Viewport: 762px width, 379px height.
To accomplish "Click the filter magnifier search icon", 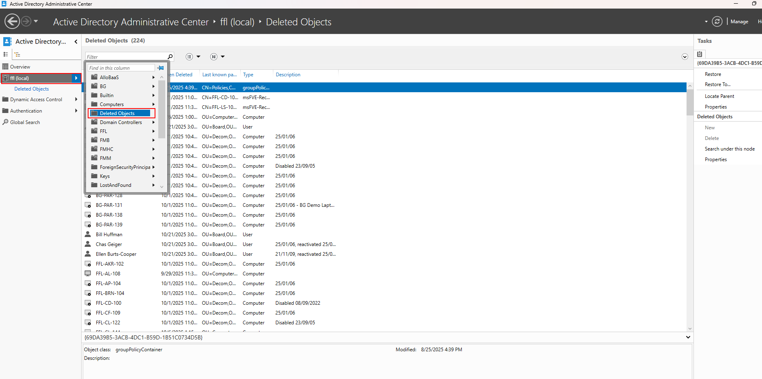I will point(170,57).
